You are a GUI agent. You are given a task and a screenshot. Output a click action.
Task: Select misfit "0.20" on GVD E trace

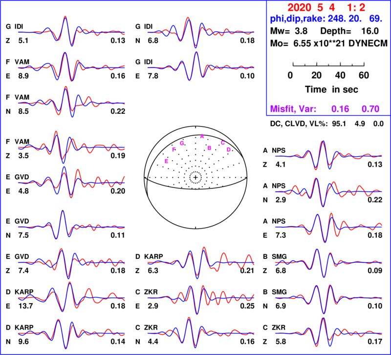click(x=118, y=191)
